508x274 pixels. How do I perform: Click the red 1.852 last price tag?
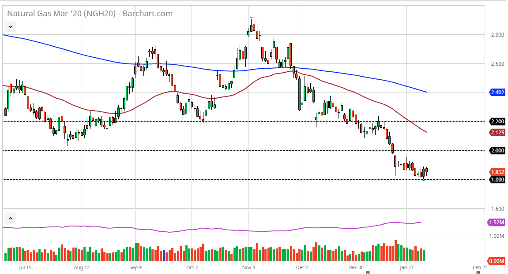[497, 172]
